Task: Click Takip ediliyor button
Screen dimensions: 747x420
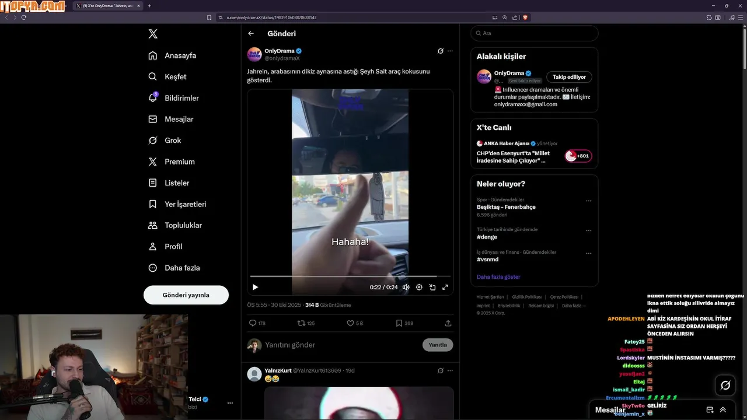Action: (x=569, y=77)
